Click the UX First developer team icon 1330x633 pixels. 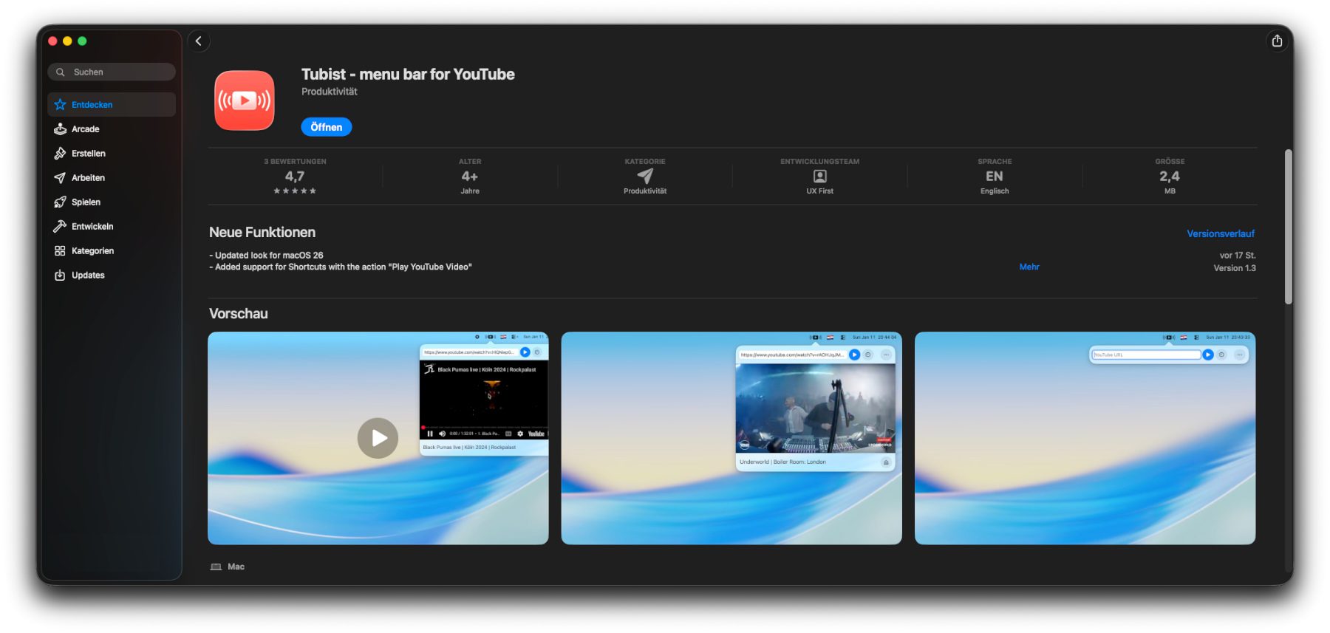(x=819, y=177)
